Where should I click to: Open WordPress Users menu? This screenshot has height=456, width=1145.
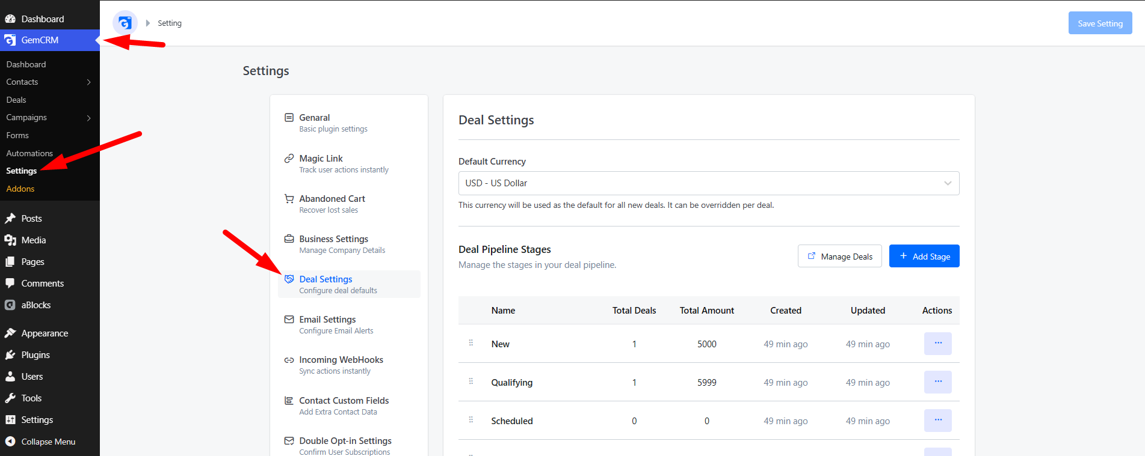[x=32, y=377]
